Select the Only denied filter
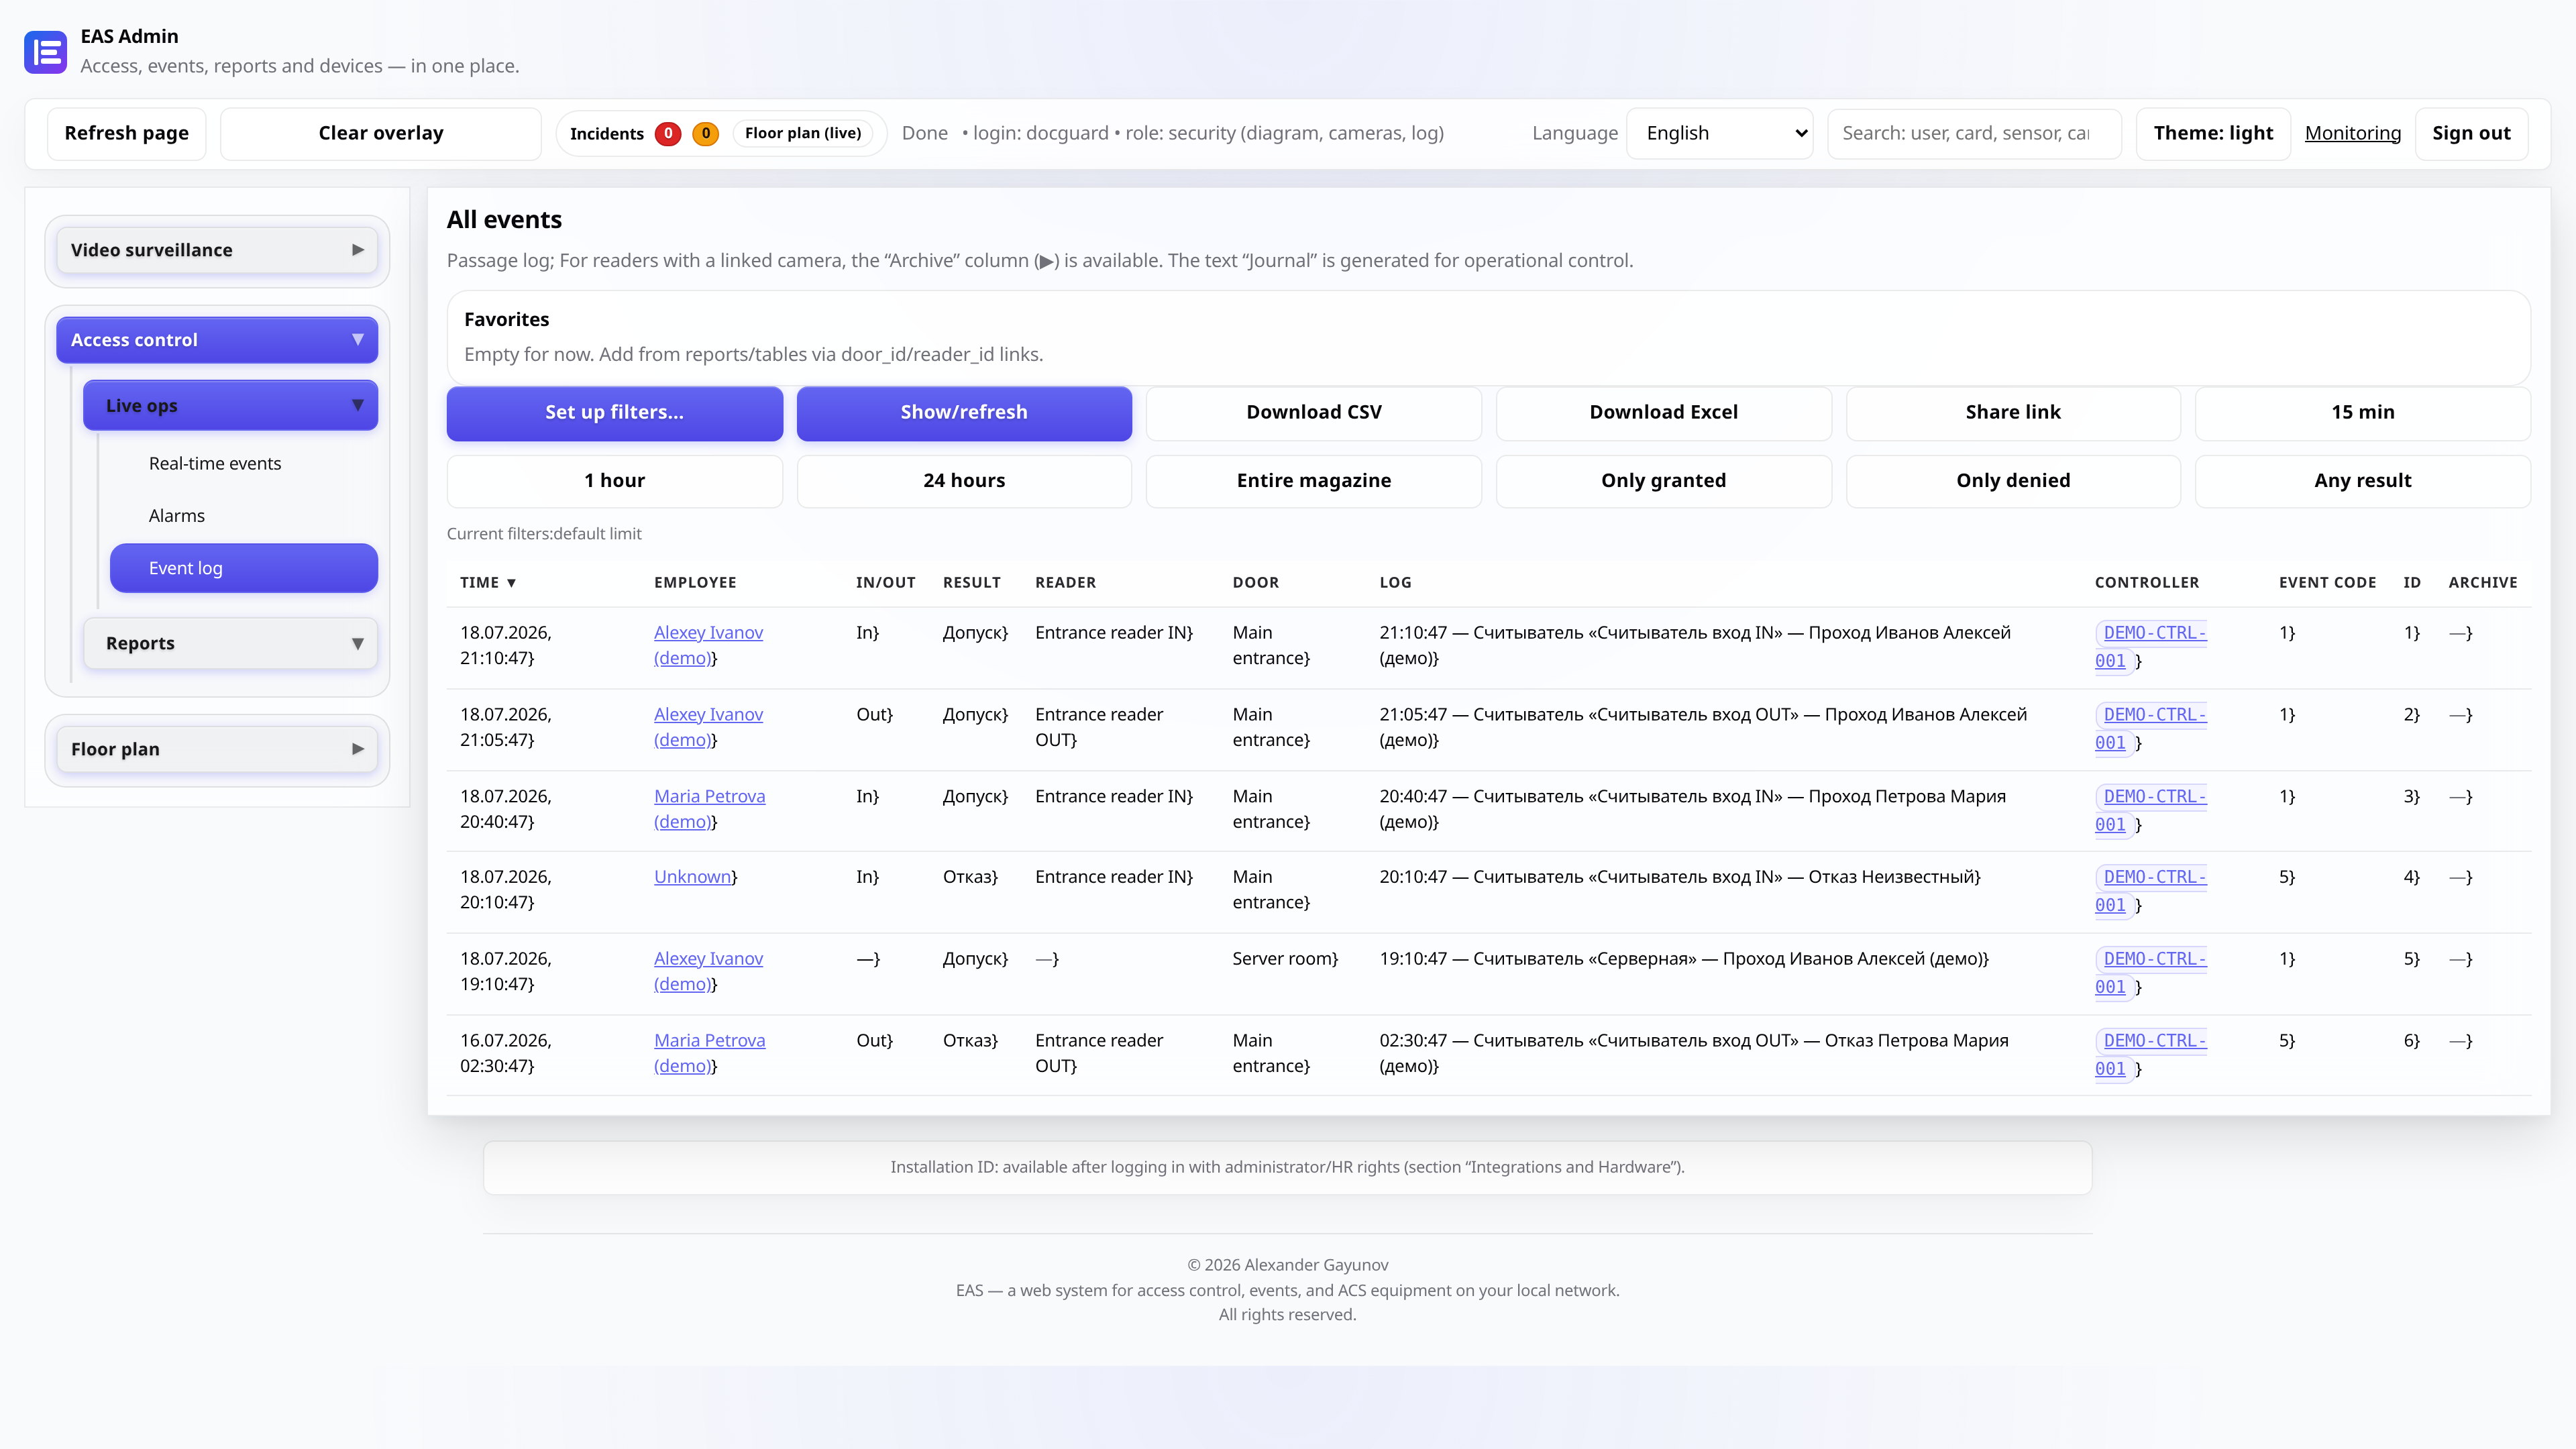This screenshot has height=1449, width=2576. pos(2013,481)
